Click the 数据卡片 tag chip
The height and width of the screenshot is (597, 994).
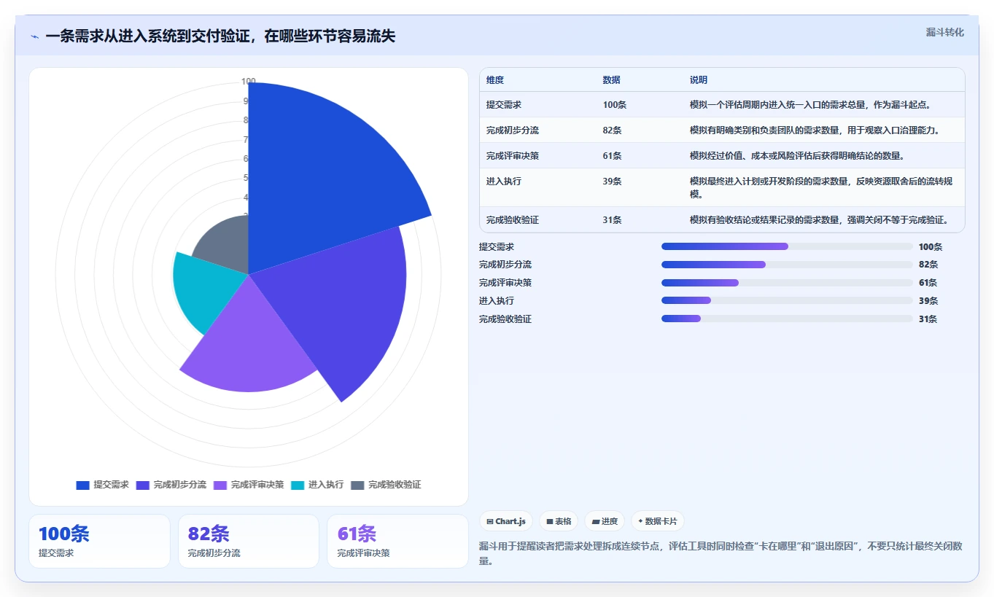coord(658,521)
